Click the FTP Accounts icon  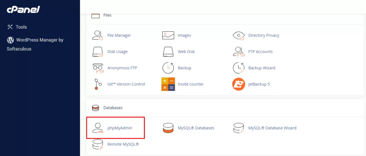click(x=238, y=52)
